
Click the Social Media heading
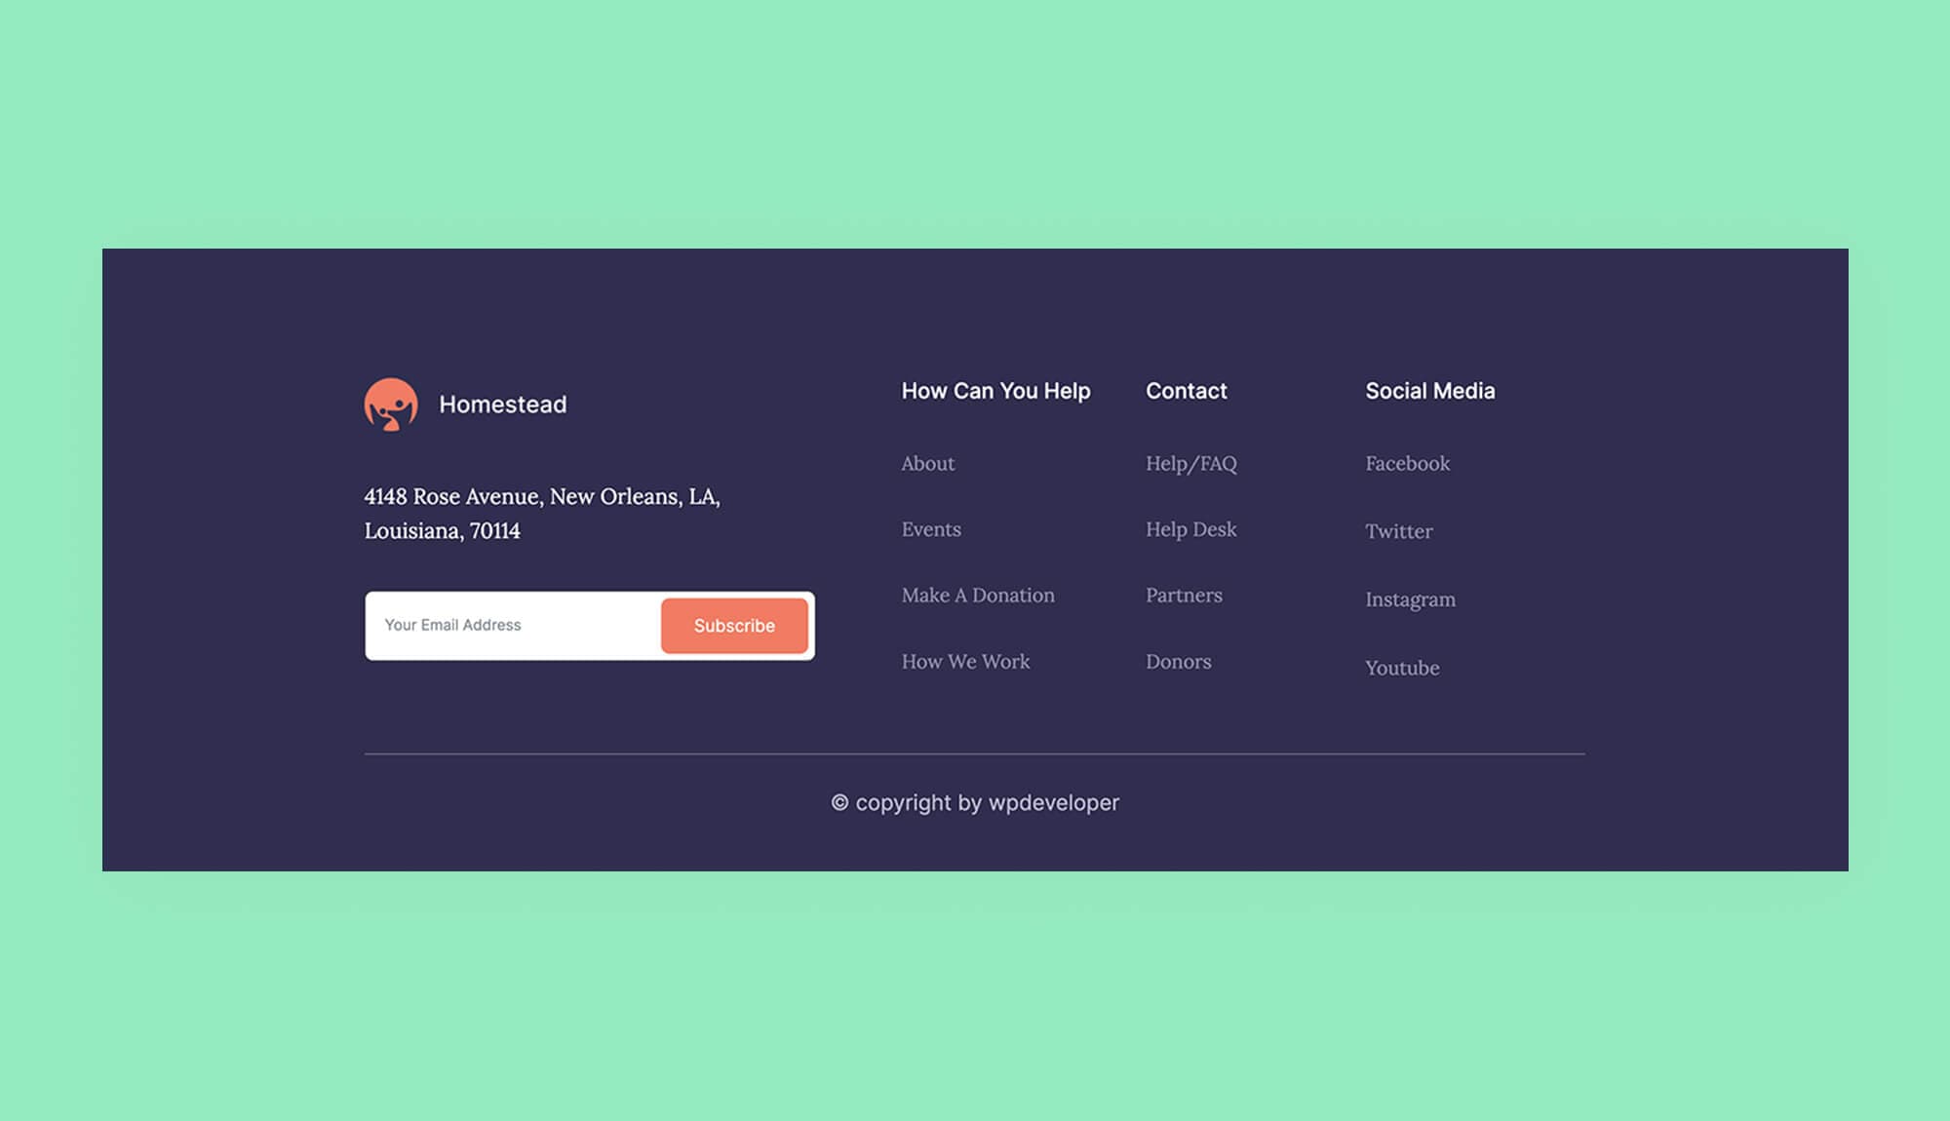pyautogui.click(x=1430, y=391)
